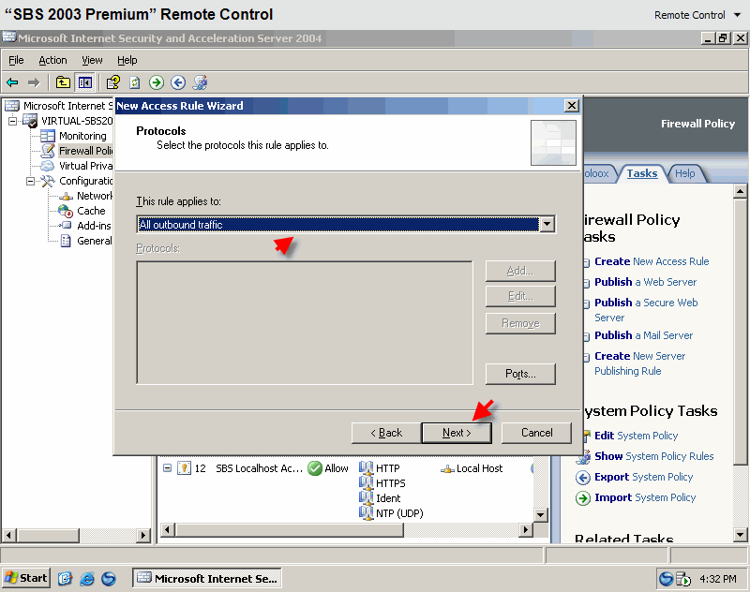
Task: Toggle the Show/Hide console tree icon
Action: tap(85, 82)
